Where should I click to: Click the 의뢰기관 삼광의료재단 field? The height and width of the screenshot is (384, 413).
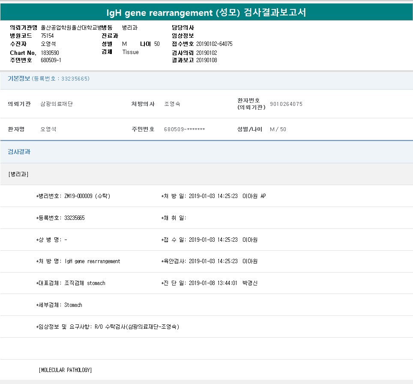[x=56, y=104]
